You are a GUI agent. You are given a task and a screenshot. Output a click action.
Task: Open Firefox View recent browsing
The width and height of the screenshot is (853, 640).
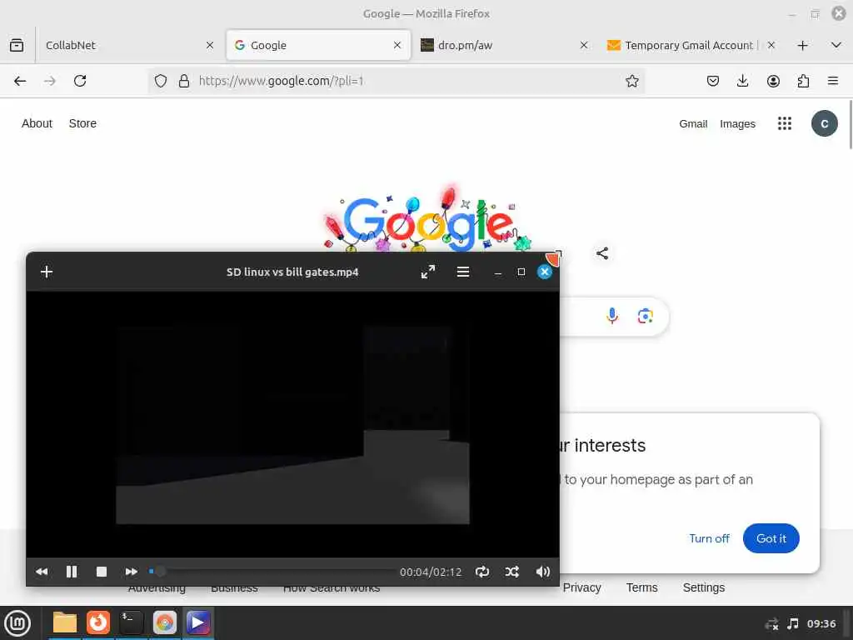point(17,45)
